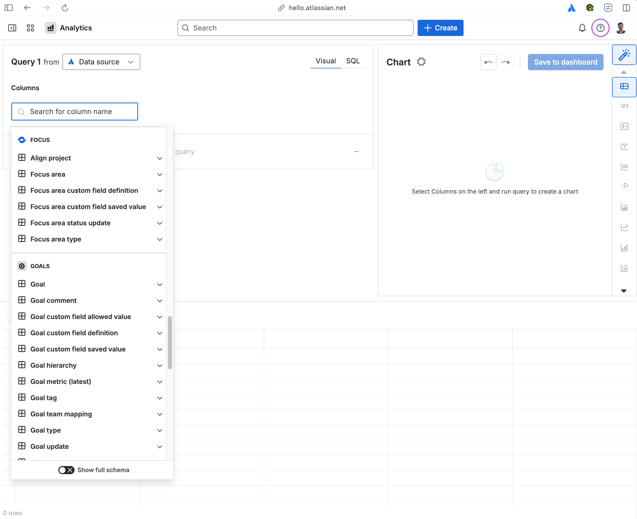Select the single value 123 chart icon
The image size is (637, 519).
click(x=624, y=106)
